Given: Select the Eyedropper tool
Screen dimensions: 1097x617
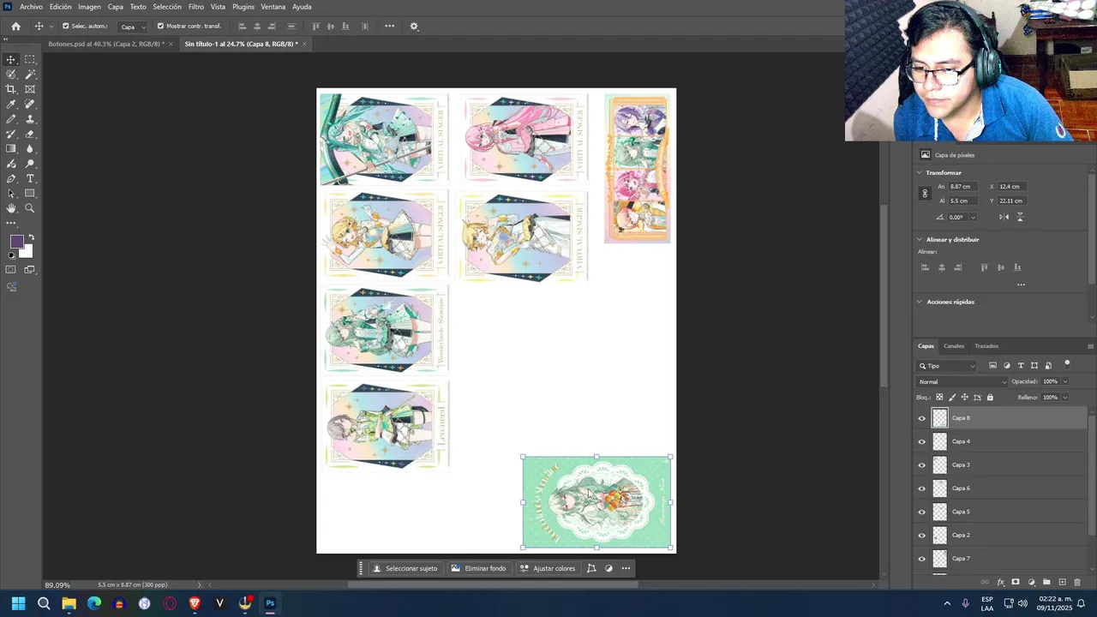Looking at the screenshot, I should [x=11, y=105].
